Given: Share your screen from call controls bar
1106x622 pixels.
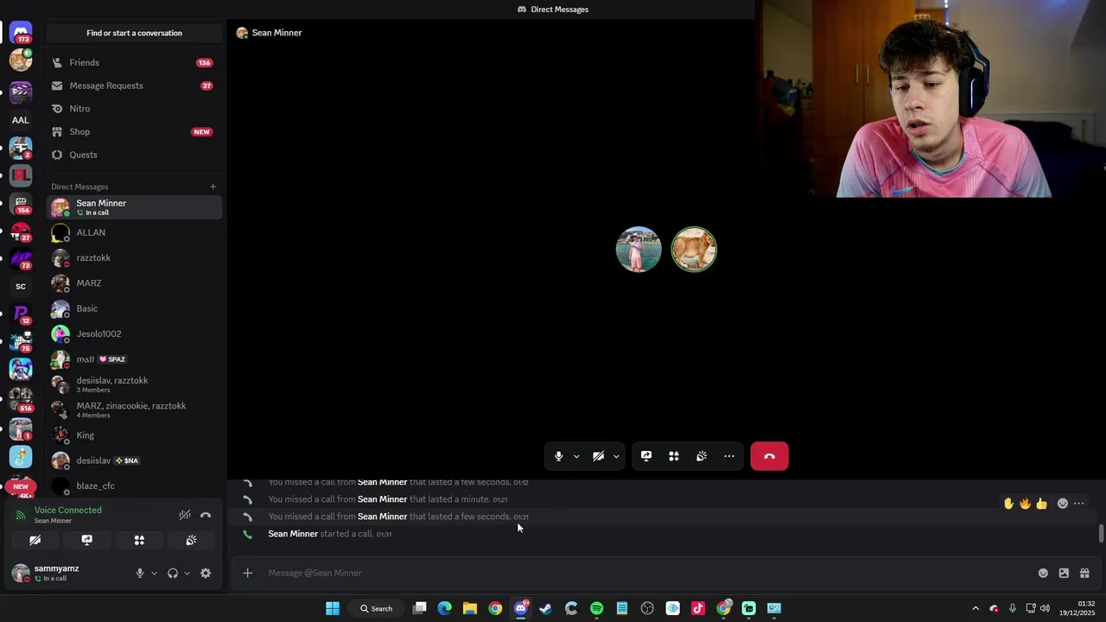Looking at the screenshot, I should [x=646, y=456].
